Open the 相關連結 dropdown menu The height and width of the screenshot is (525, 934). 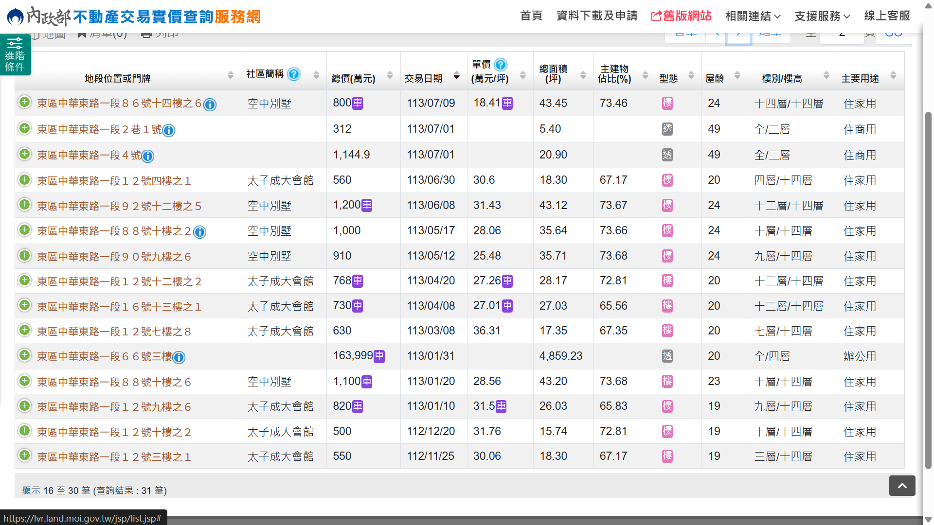click(x=752, y=16)
